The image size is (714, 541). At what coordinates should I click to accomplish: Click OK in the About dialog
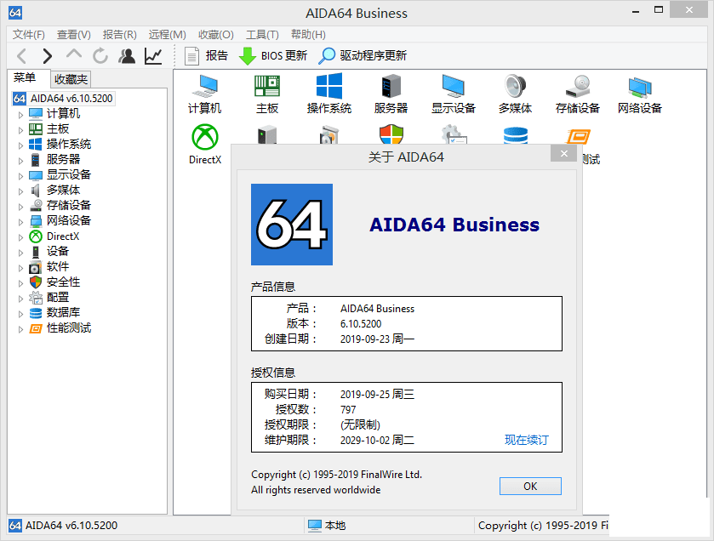[x=530, y=486]
